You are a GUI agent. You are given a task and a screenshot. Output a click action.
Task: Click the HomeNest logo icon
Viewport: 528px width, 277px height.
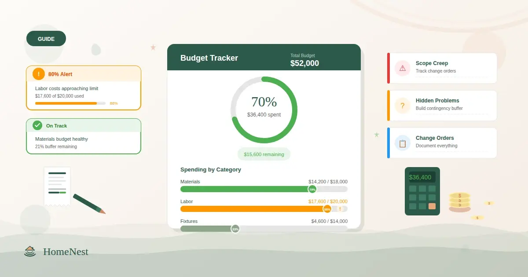click(29, 251)
